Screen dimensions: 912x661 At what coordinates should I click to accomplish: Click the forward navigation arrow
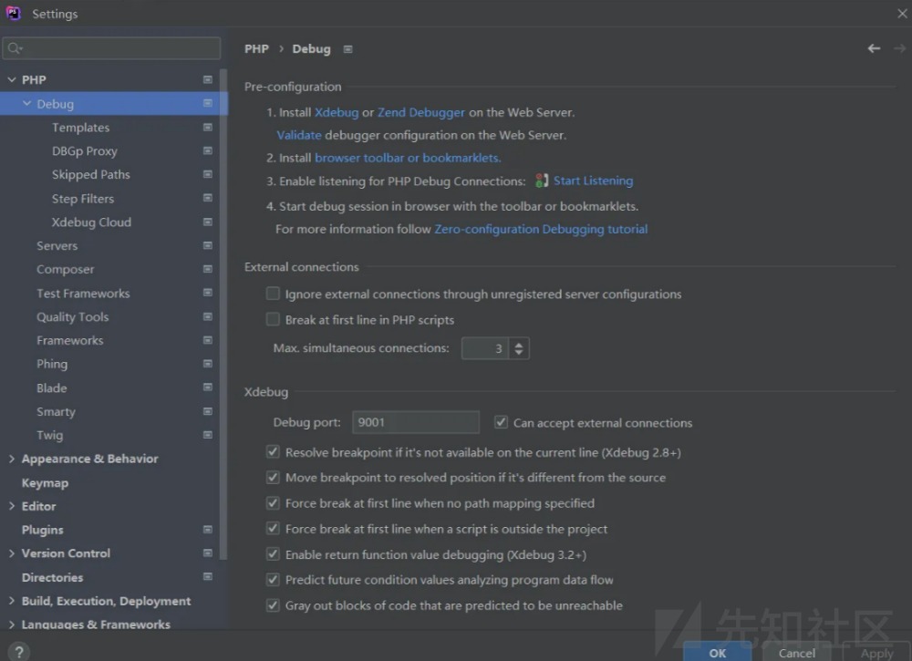pos(900,48)
